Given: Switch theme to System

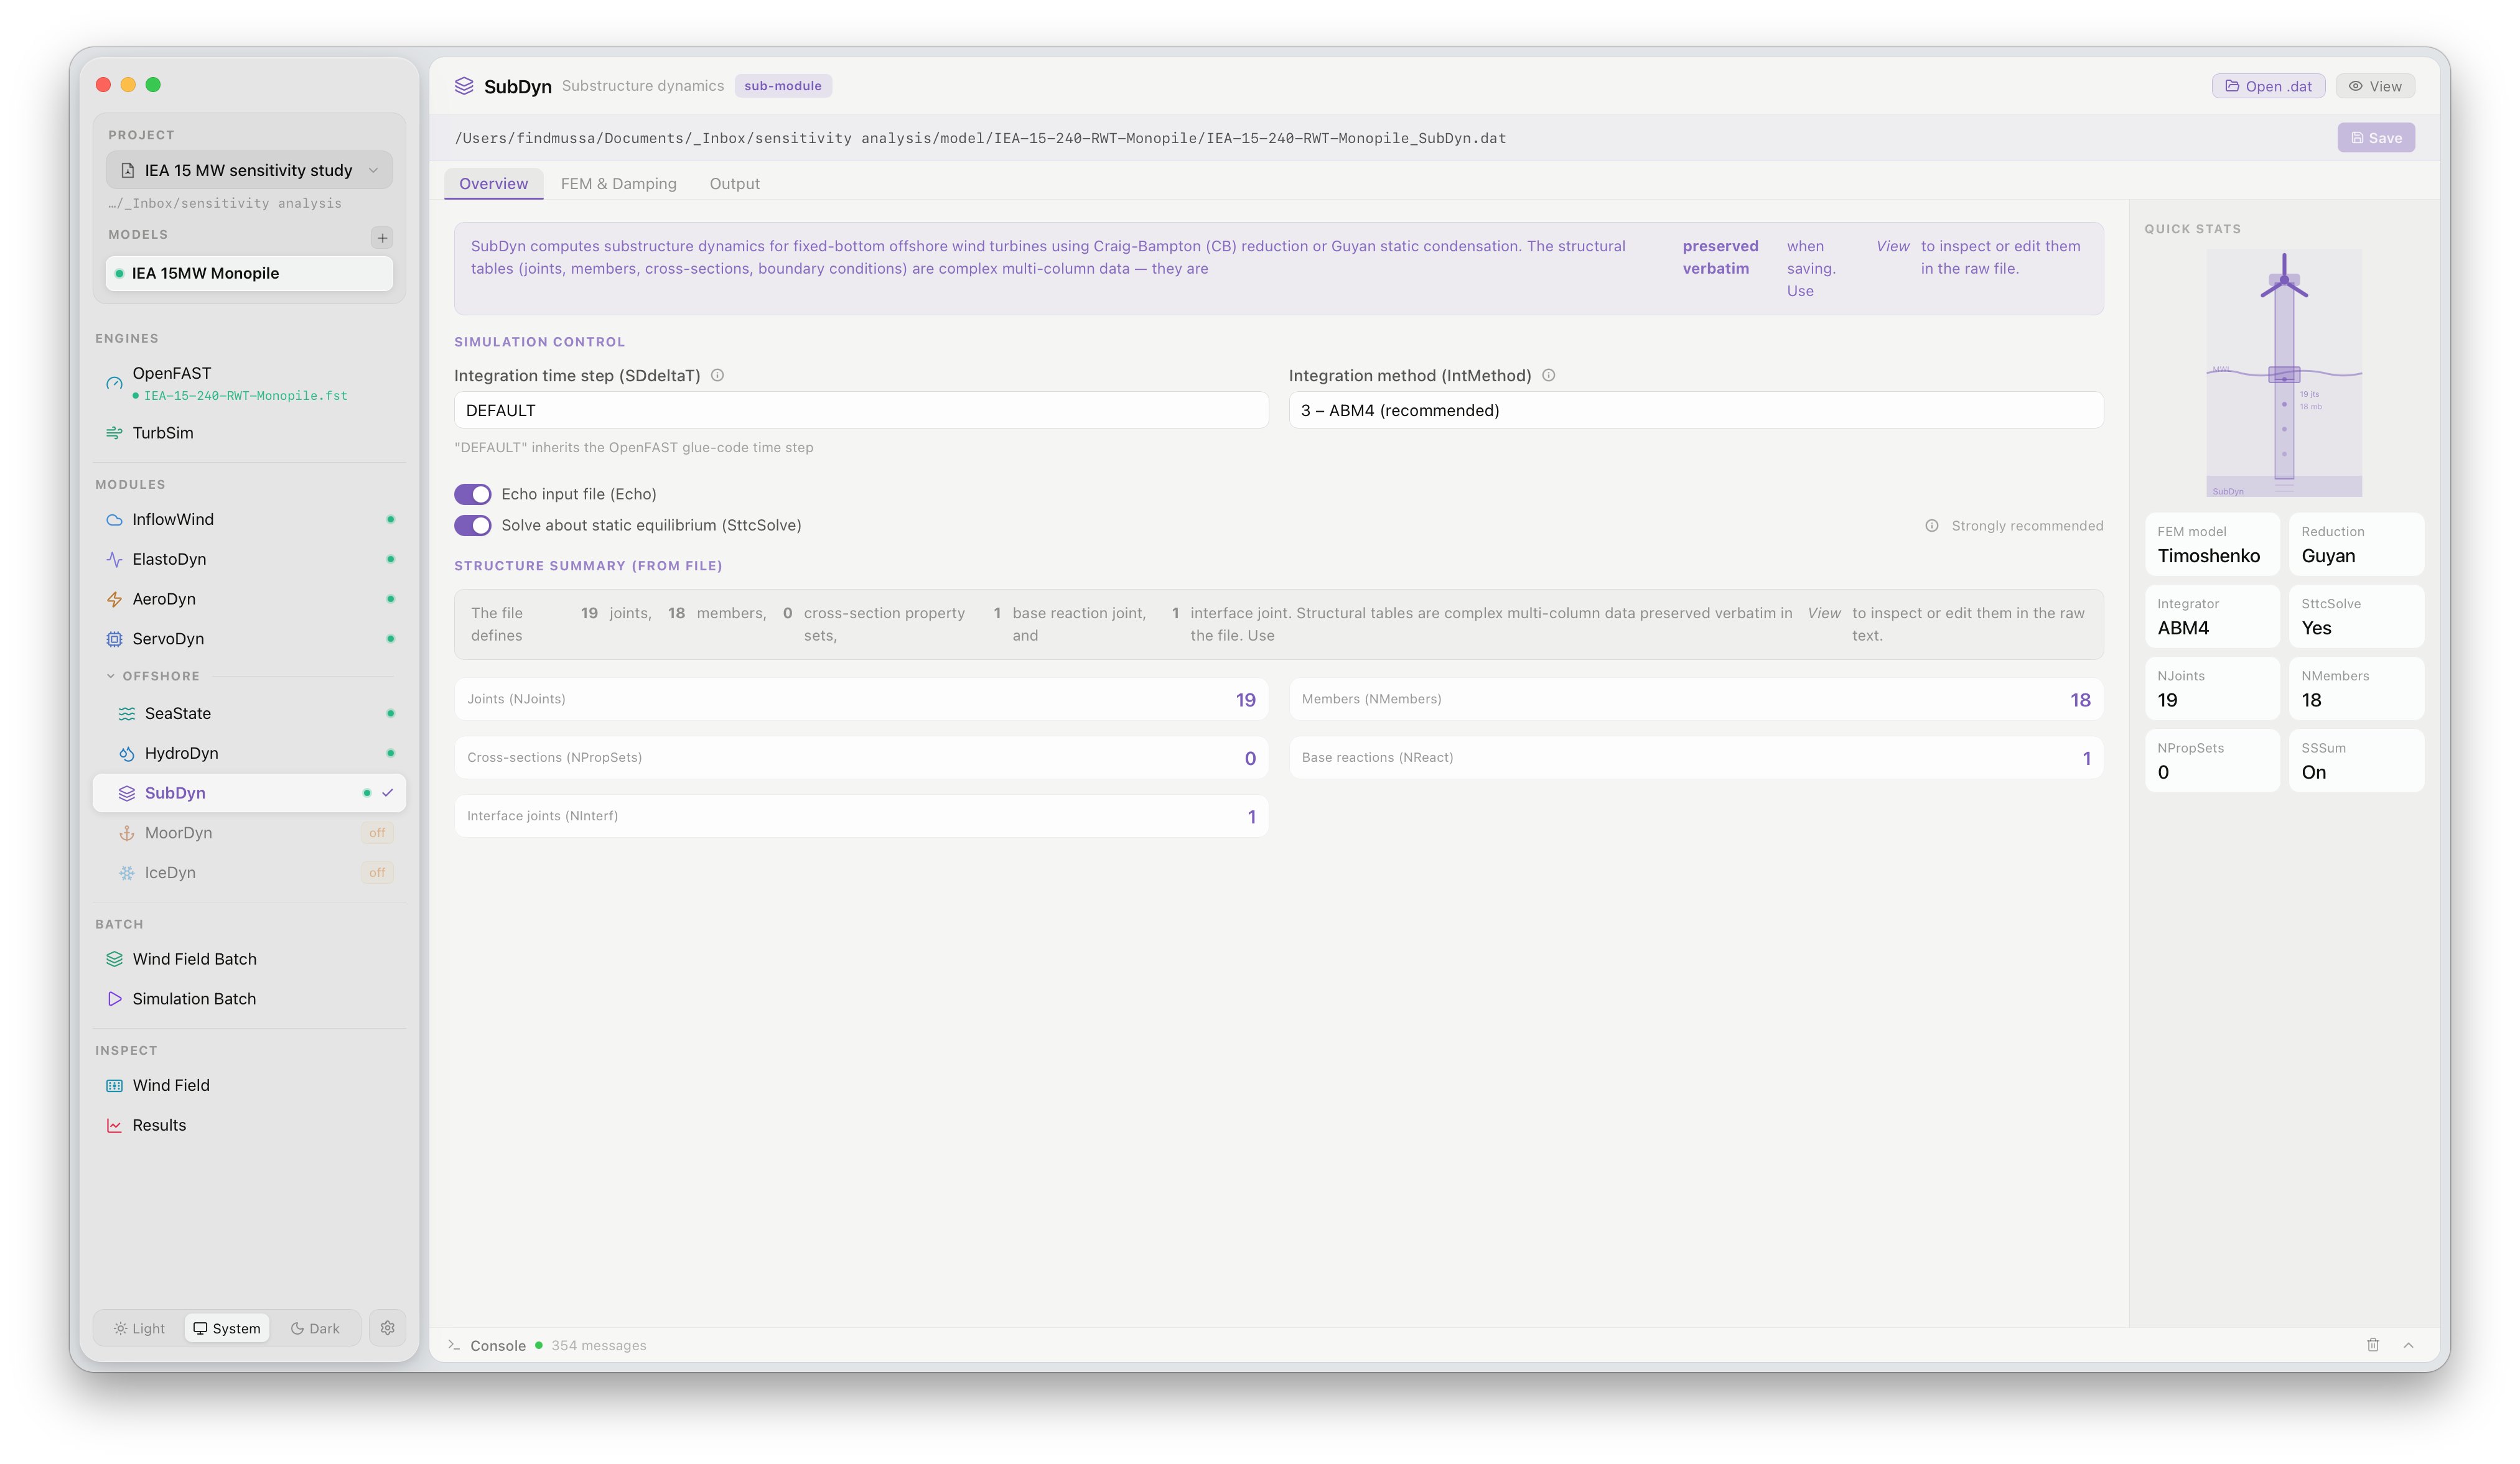Looking at the screenshot, I should 227,1328.
